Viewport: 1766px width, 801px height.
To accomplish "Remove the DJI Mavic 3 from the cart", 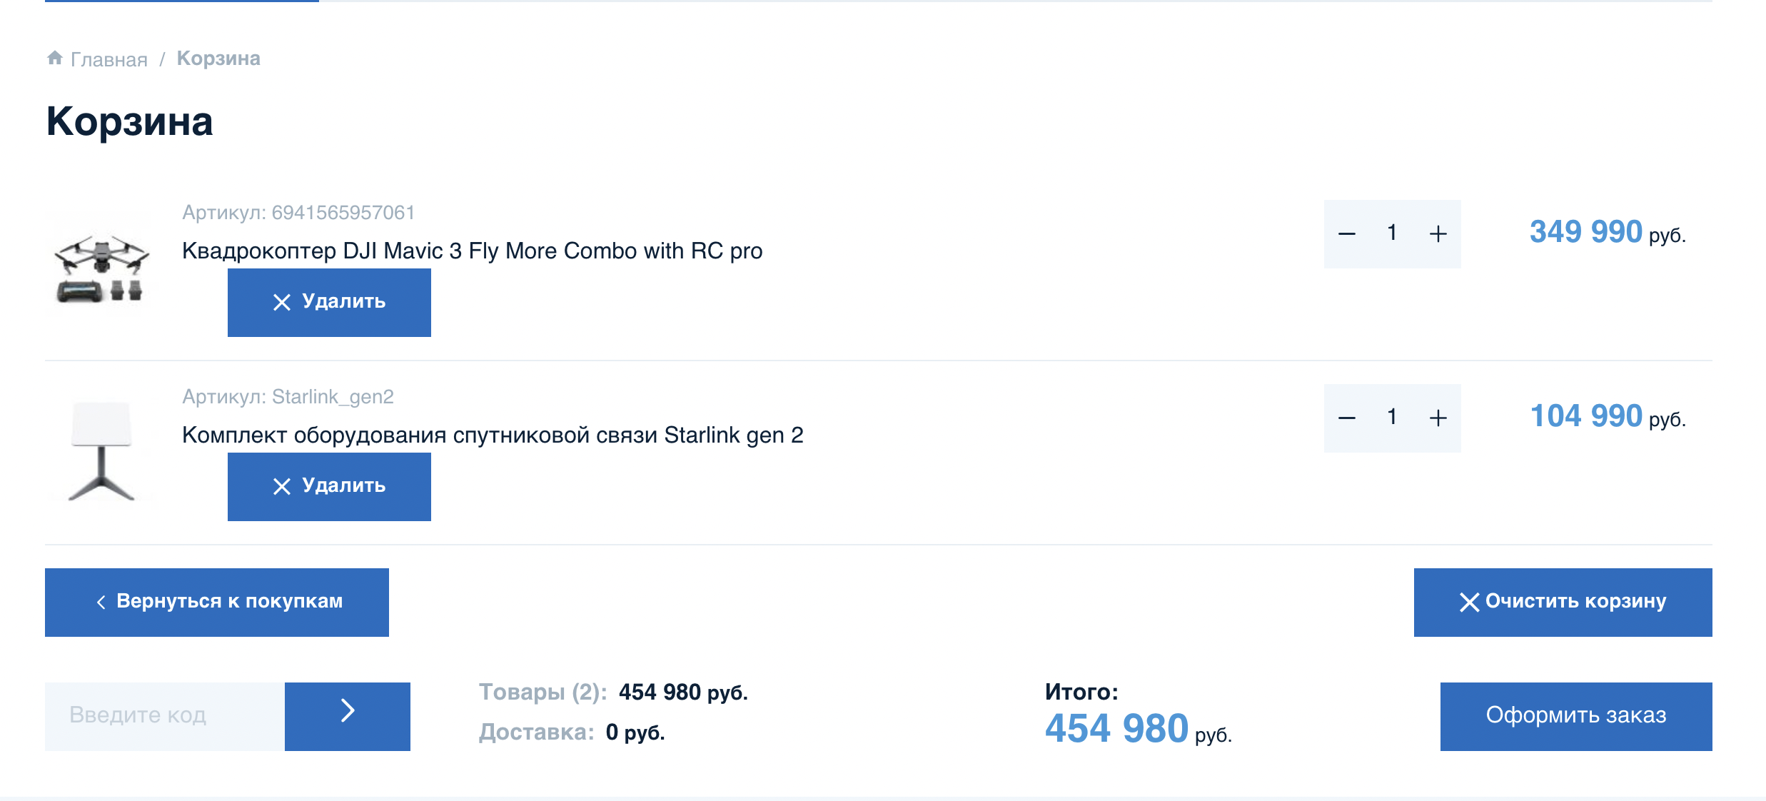I will pyautogui.click(x=329, y=302).
